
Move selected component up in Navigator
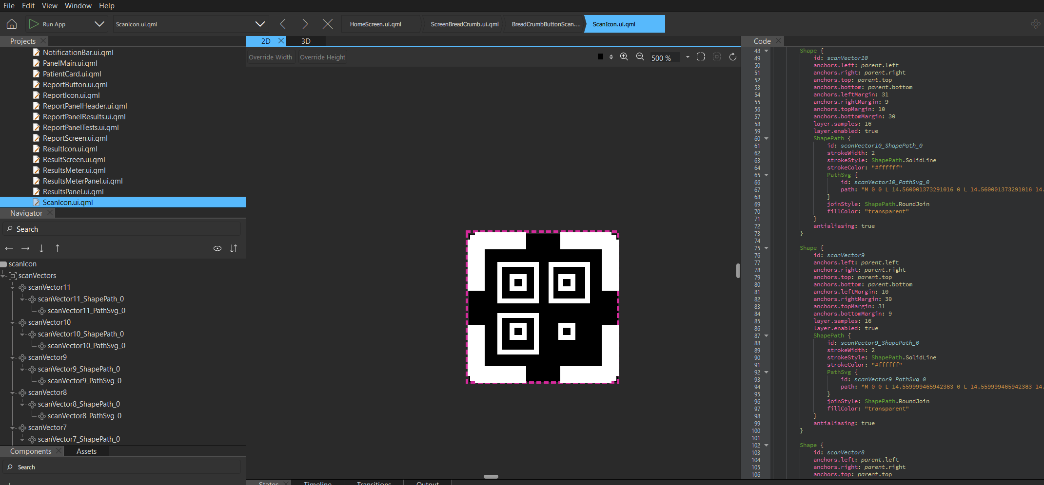(58, 248)
